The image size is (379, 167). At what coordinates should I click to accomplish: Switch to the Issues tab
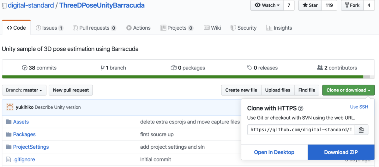(x=49, y=28)
